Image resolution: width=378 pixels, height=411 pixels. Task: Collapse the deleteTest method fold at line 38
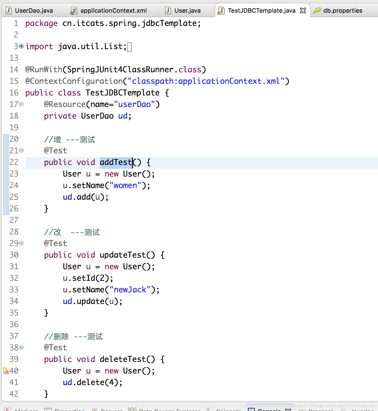(21, 347)
